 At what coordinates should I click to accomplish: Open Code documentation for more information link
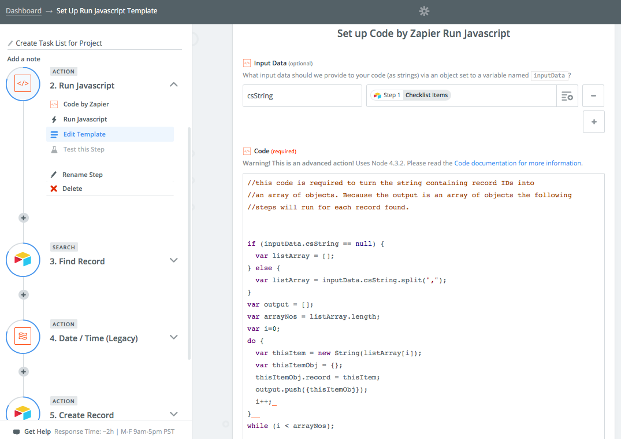(518, 163)
